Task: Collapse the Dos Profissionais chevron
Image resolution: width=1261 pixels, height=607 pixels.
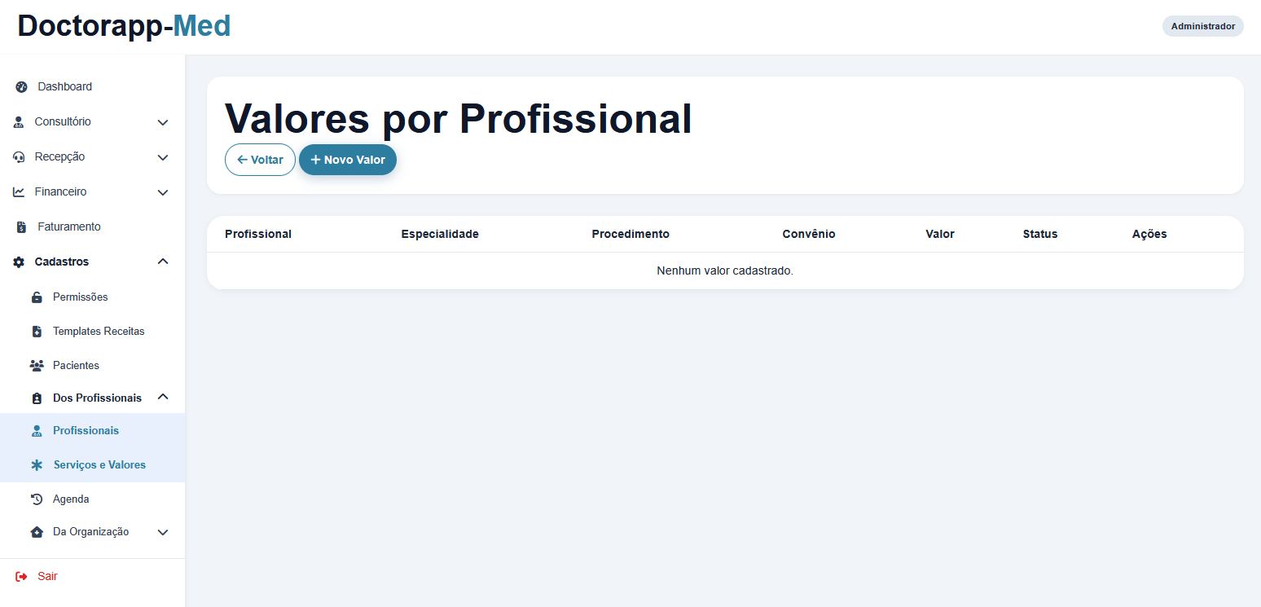Action: 163,397
